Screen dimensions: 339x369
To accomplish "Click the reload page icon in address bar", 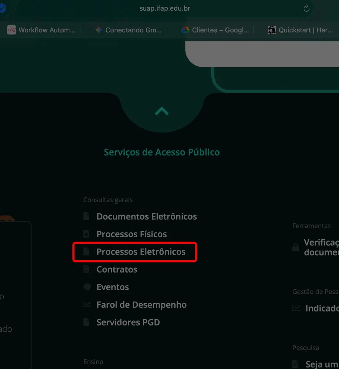I will [x=306, y=8].
